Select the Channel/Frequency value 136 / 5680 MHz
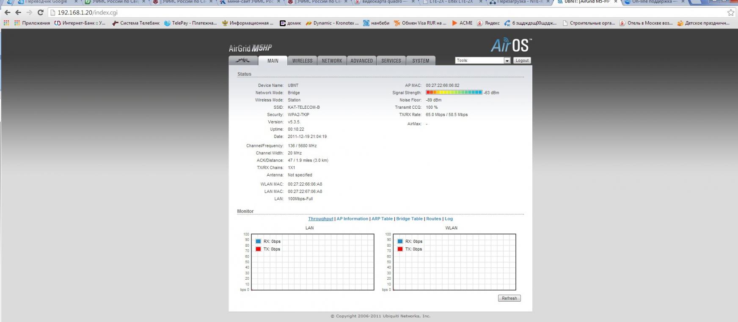 (x=302, y=146)
